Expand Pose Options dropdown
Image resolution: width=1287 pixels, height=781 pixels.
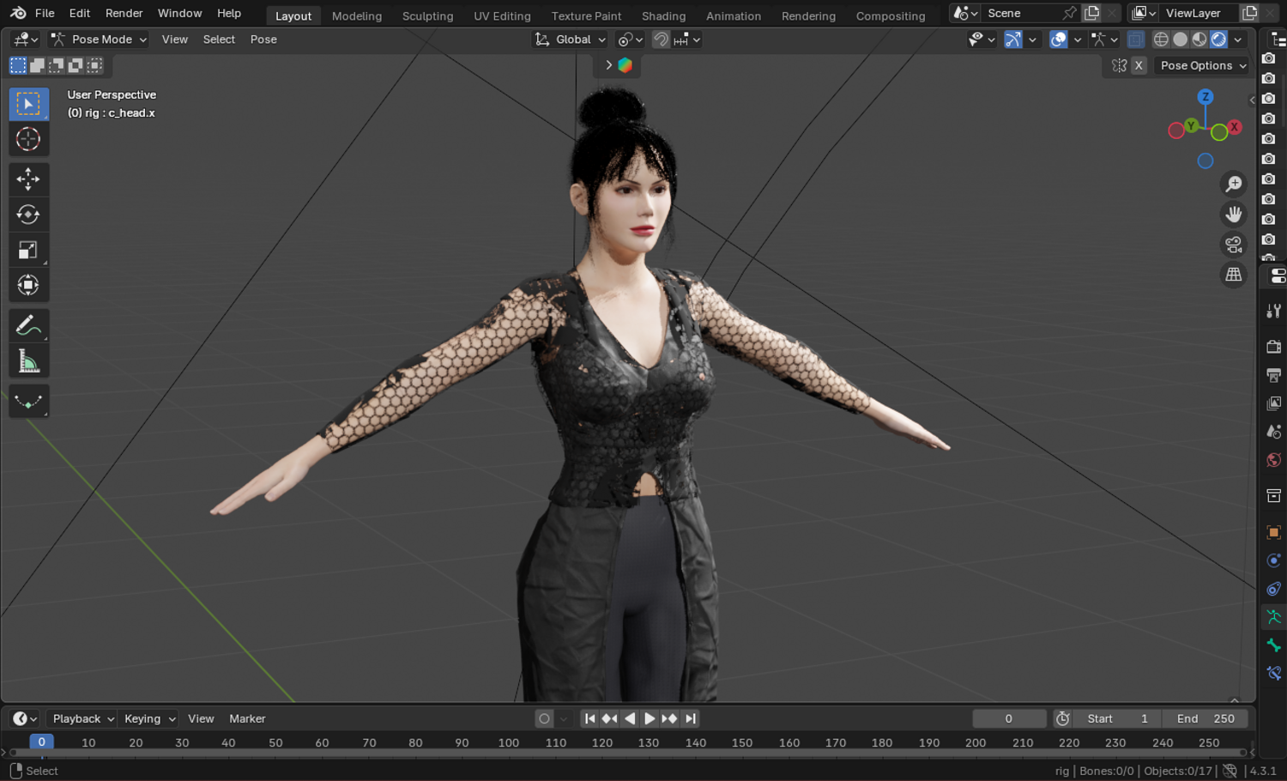(x=1202, y=65)
